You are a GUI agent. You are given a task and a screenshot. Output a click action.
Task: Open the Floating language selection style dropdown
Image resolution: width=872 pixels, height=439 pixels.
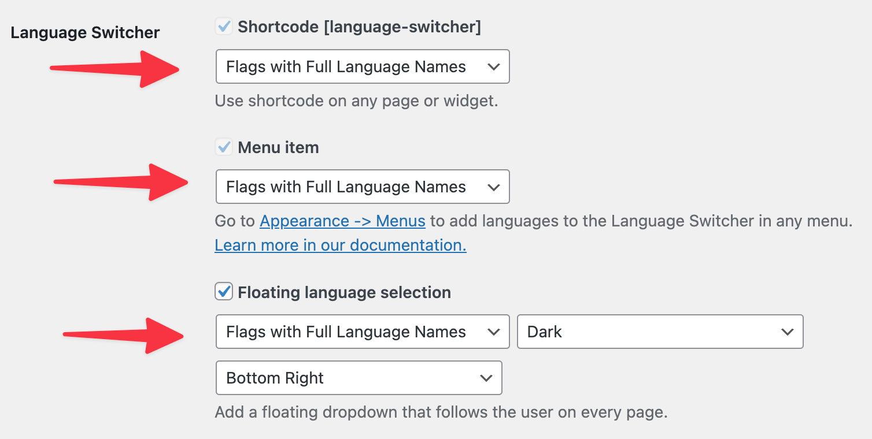[x=362, y=332]
